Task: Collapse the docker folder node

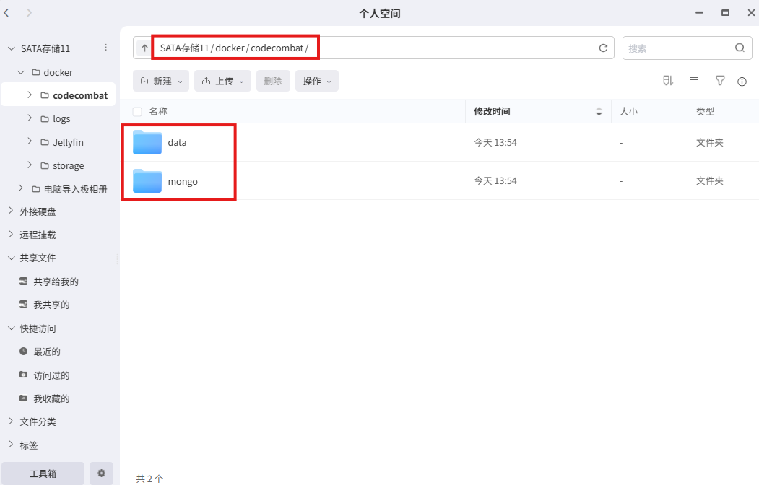Action: click(20, 72)
